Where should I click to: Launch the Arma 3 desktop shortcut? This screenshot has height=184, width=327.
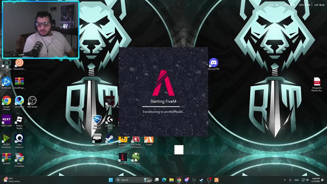coord(97,140)
